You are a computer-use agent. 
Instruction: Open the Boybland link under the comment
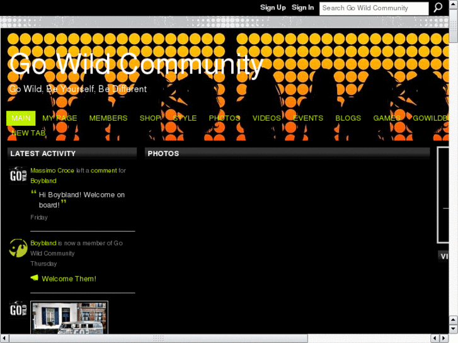[43, 181]
